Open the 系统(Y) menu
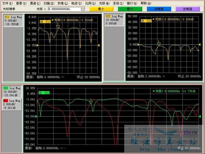205x154 pixels. point(118,3)
